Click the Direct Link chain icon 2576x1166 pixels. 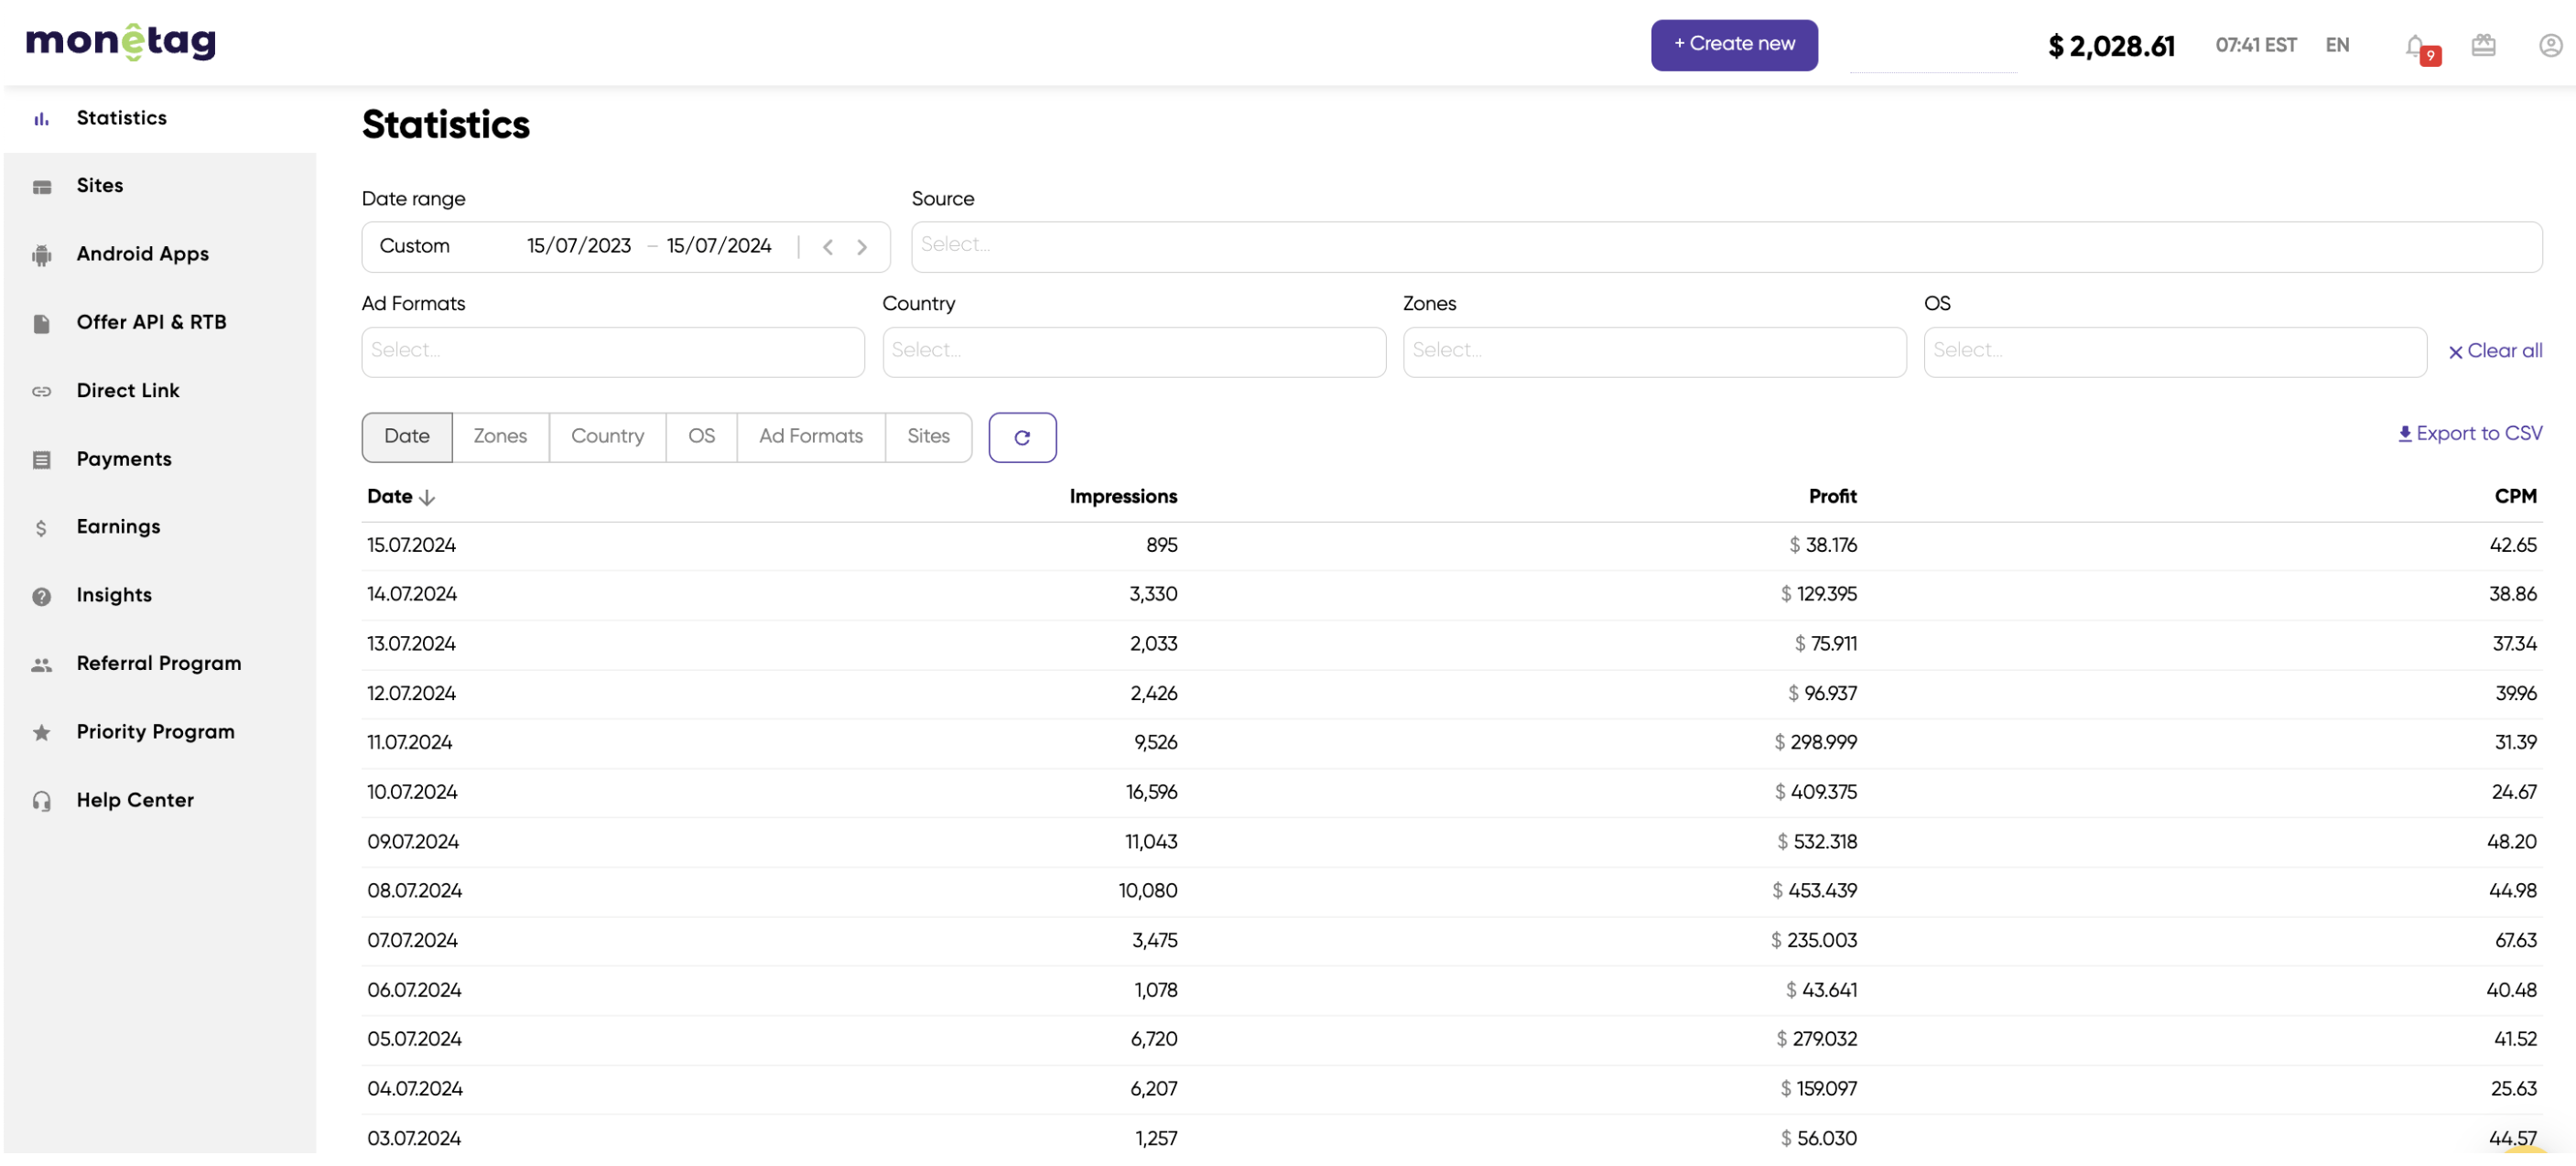[x=41, y=391]
